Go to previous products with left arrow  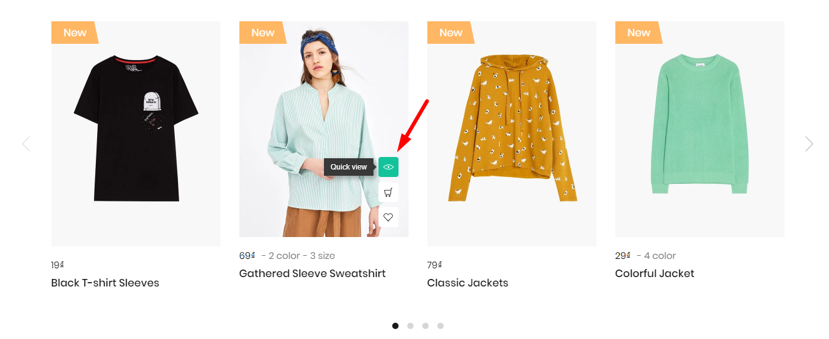coord(26,144)
